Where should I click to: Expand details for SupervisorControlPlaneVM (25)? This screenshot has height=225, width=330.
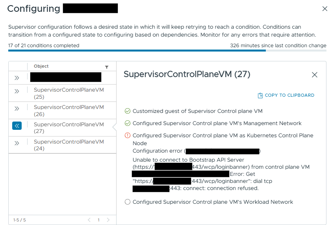(17, 91)
